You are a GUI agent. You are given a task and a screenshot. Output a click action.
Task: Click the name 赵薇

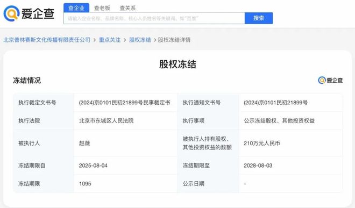point(84,143)
